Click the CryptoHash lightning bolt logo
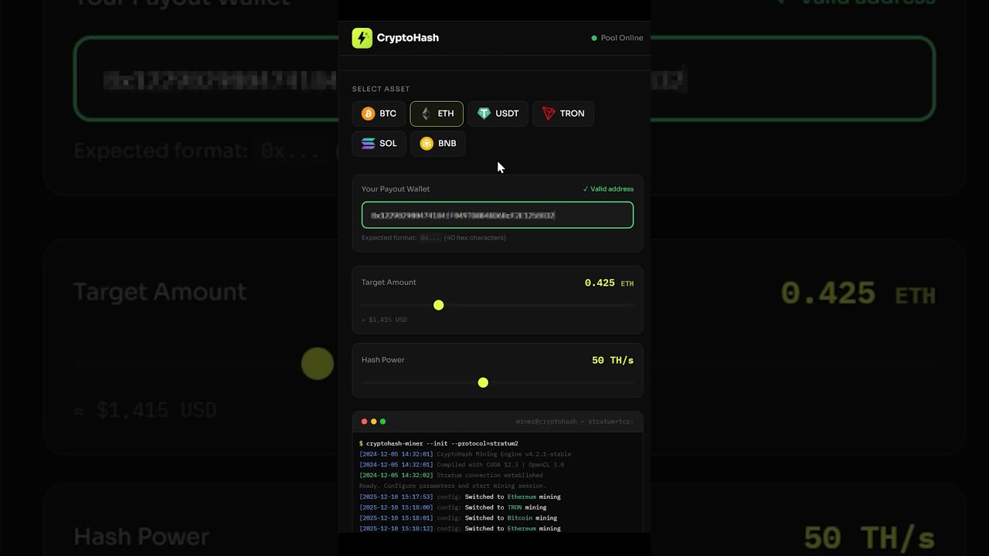The width and height of the screenshot is (989, 556). (362, 38)
